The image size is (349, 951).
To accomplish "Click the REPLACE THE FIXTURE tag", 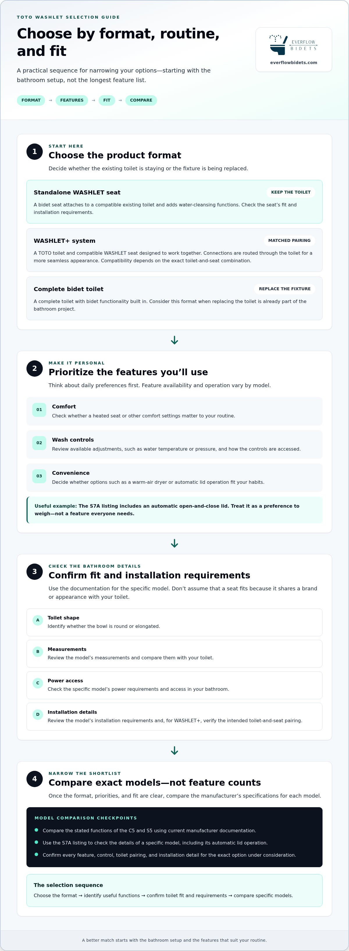I will click(x=284, y=289).
